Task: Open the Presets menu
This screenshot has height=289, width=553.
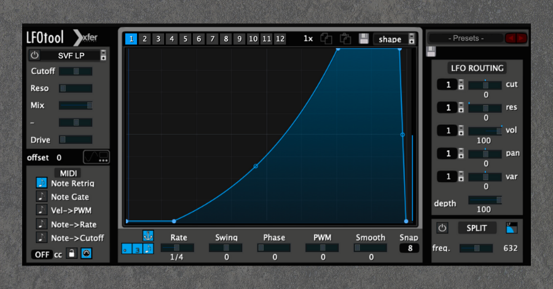Action: tap(466, 38)
